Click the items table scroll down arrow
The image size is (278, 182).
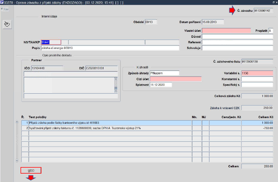click(x=17, y=161)
